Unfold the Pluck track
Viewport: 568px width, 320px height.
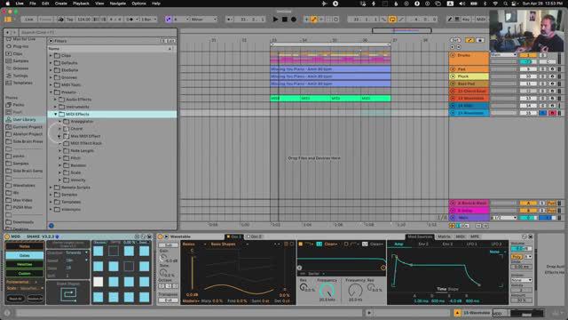453,76
